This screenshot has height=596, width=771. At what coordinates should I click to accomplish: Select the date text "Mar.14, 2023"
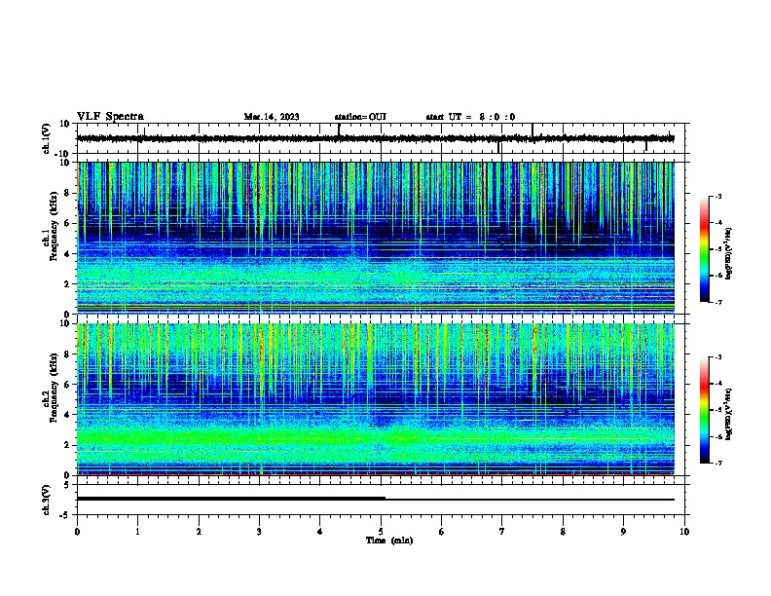[x=272, y=117]
